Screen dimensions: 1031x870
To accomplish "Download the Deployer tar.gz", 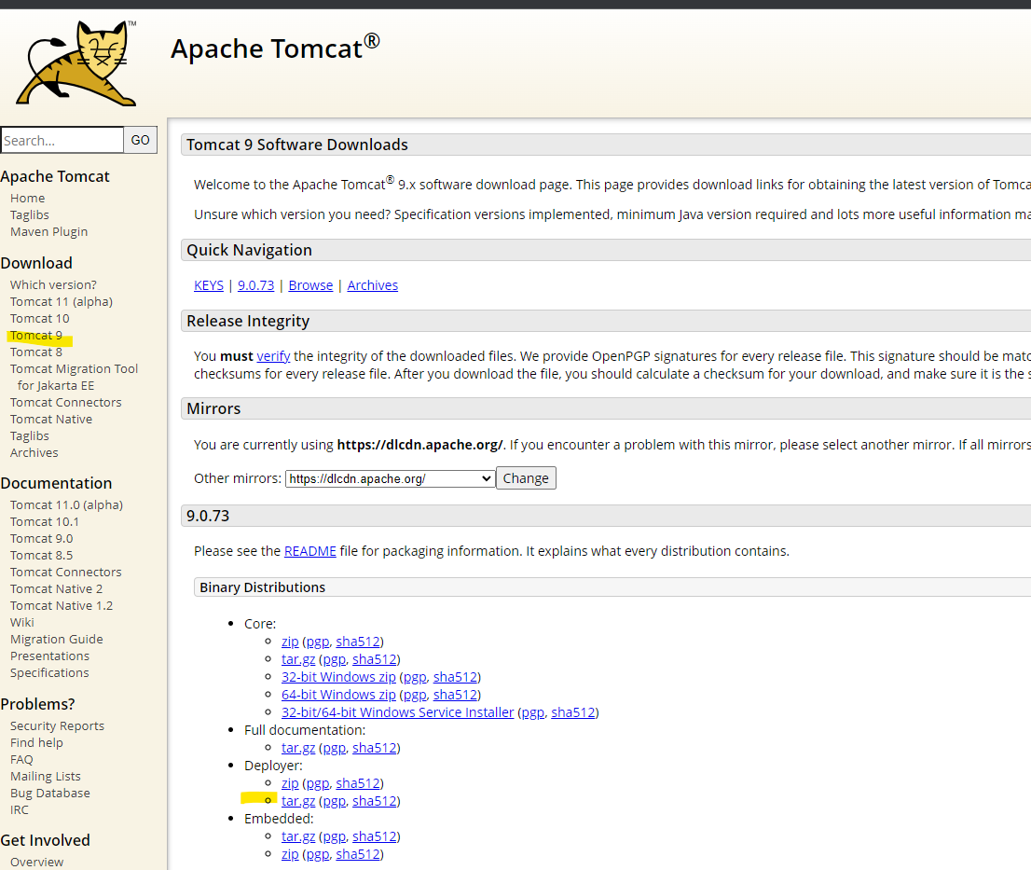I will [298, 801].
